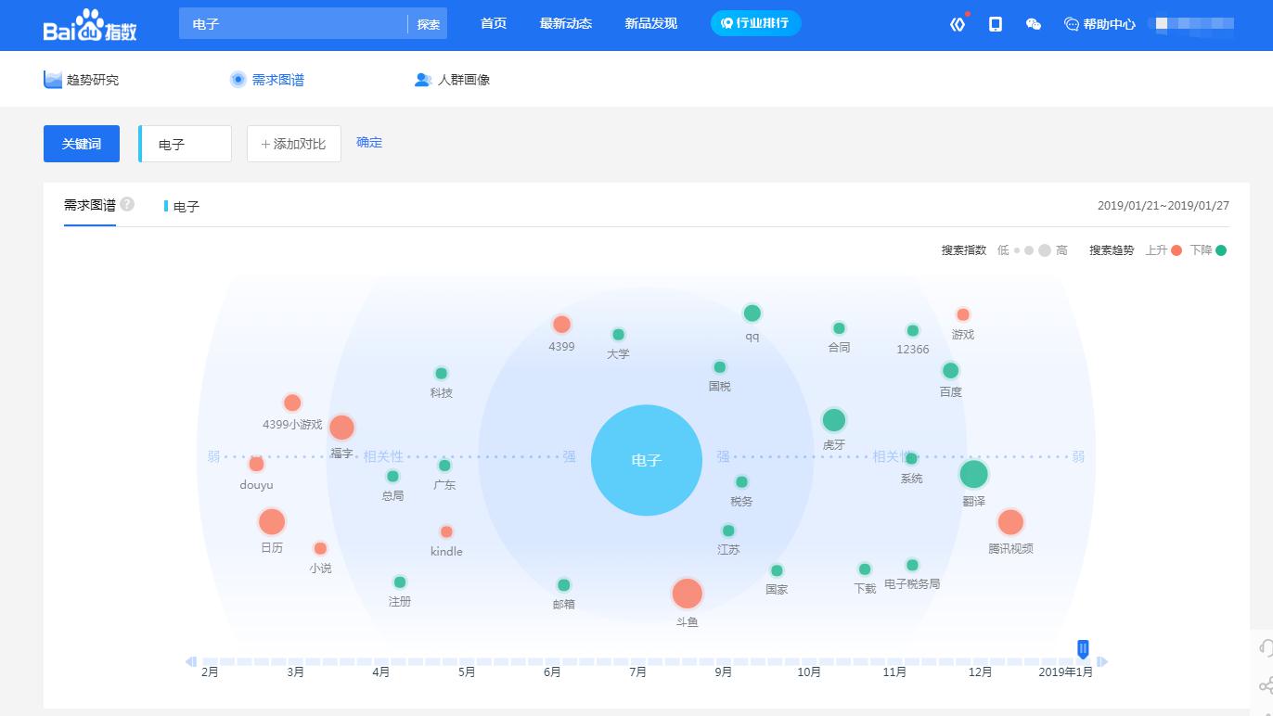This screenshot has width=1273, height=716.
Task: Open the code icon in header
Action: click(x=958, y=24)
